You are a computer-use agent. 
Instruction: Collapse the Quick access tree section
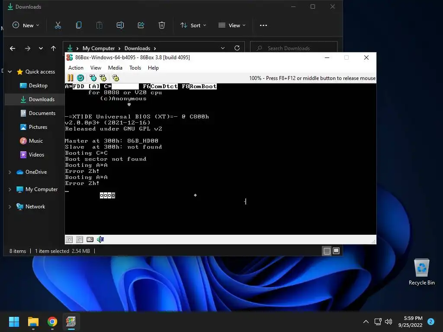[10, 72]
